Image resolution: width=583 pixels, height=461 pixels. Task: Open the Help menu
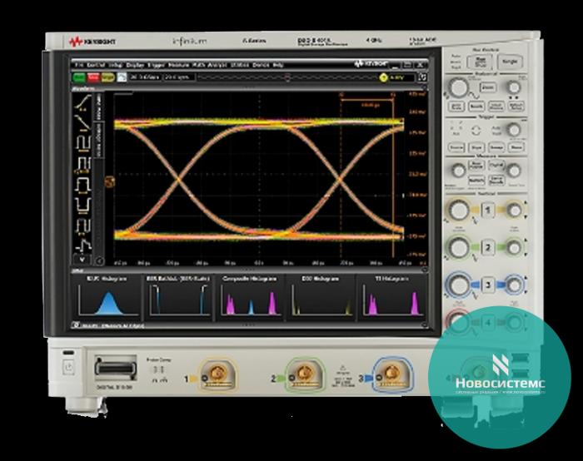coord(277,65)
